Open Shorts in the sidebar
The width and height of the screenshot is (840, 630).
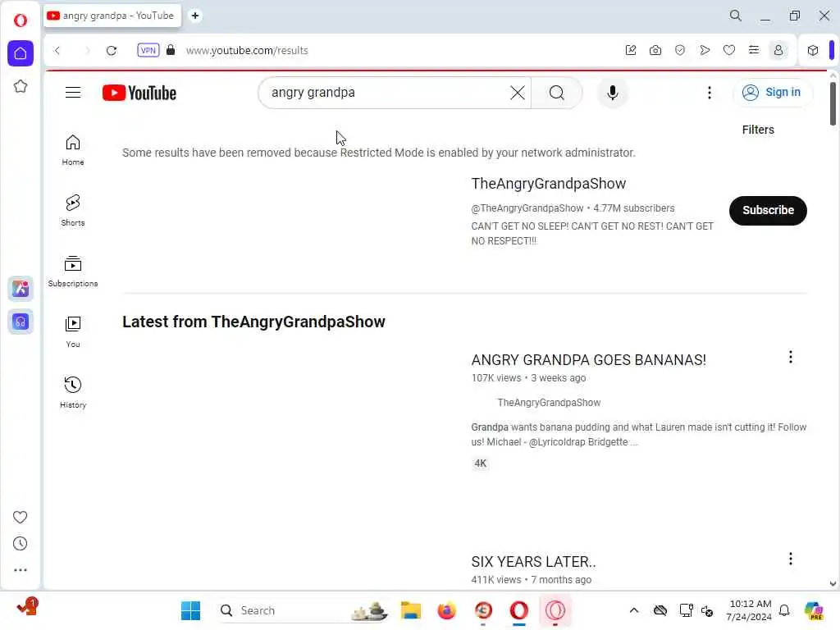73,211
